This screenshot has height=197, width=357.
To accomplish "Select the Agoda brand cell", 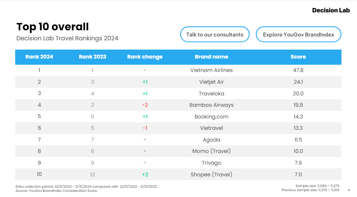I will [211, 140].
